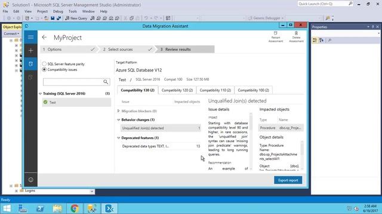The width and height of the screenshot is (382, 214).
Task: Expand the Logins folder in Object Explorer
Action: [x=16, y=191]
